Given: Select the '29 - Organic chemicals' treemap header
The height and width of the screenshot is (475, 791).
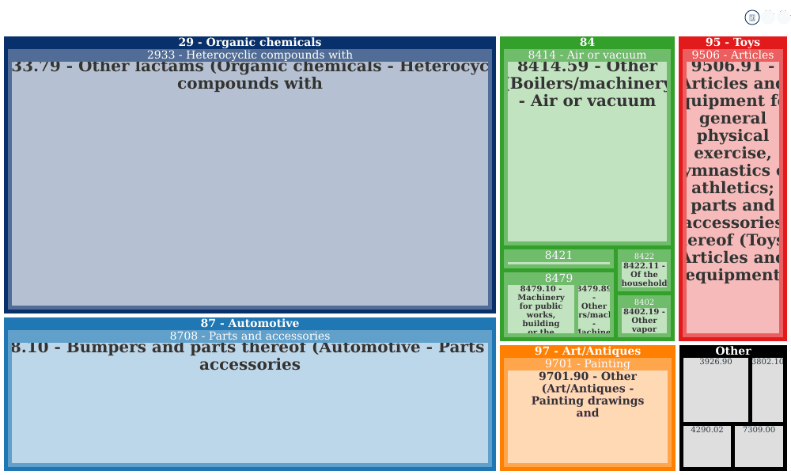Looking at the screenshot, I should [x=250, y=43].
